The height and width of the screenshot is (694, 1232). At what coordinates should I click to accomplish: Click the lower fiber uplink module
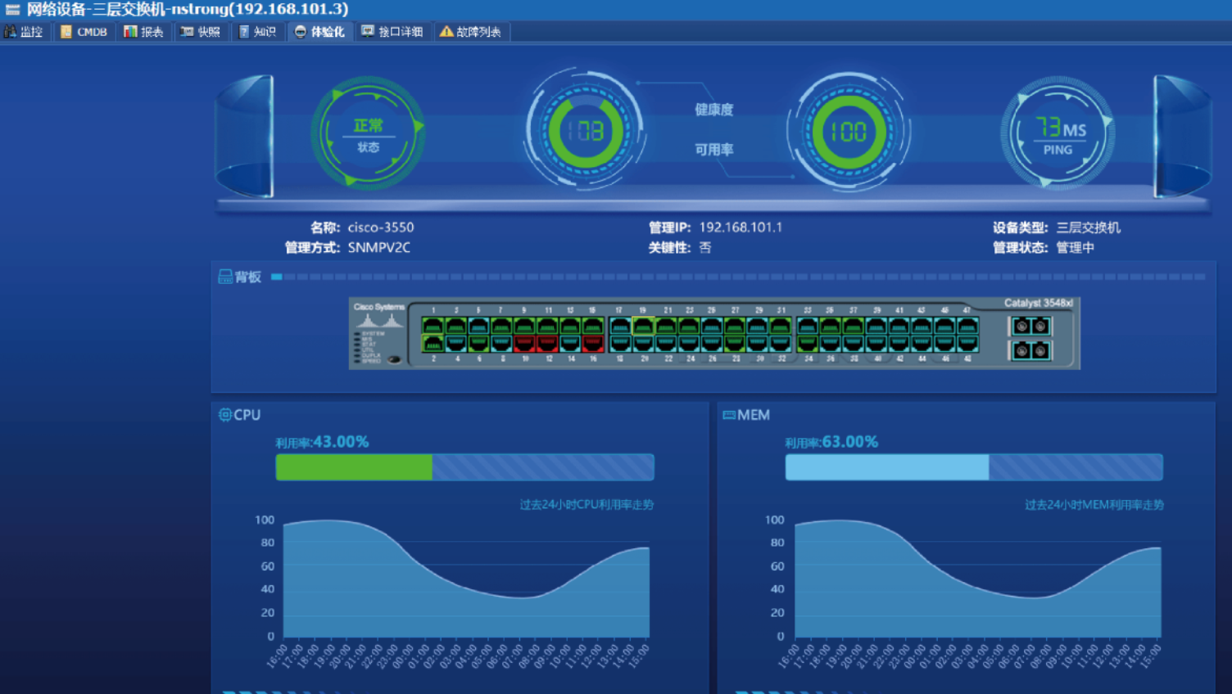[1030, 350]
